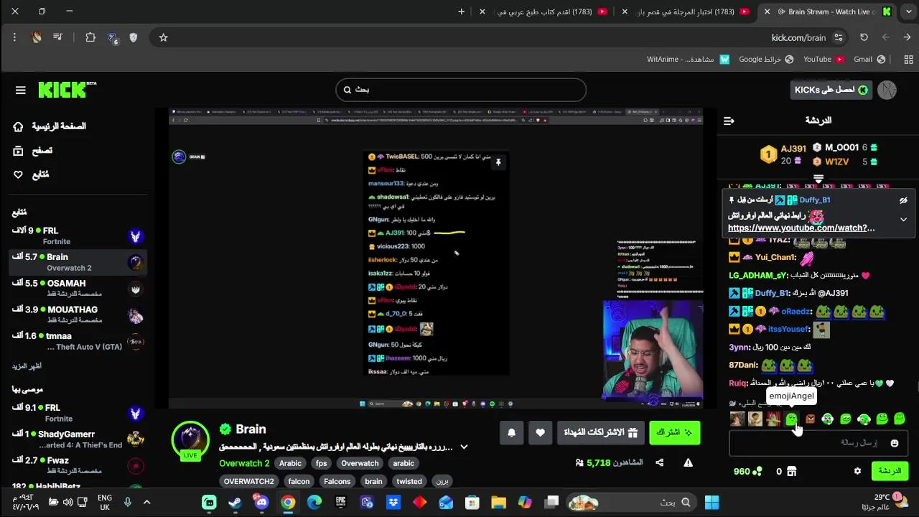This screenshot has height=517, width=919.
Task: Open the user profile avatar menu
Action: [887, 90]
